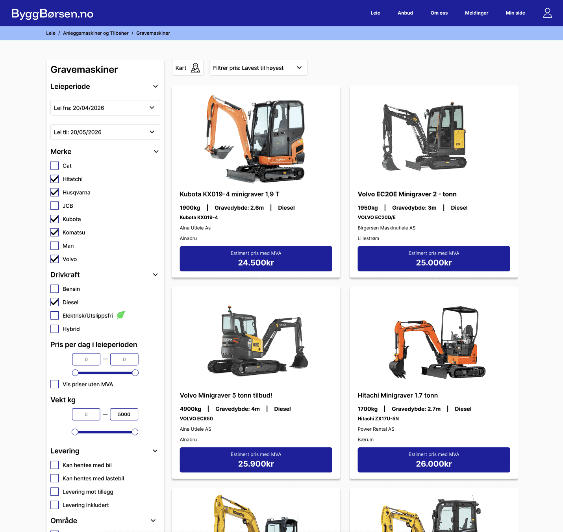The width and height of the screenshot is (563, 532).
Task: Click the Power Rental AS text
Action: [376, 429]
